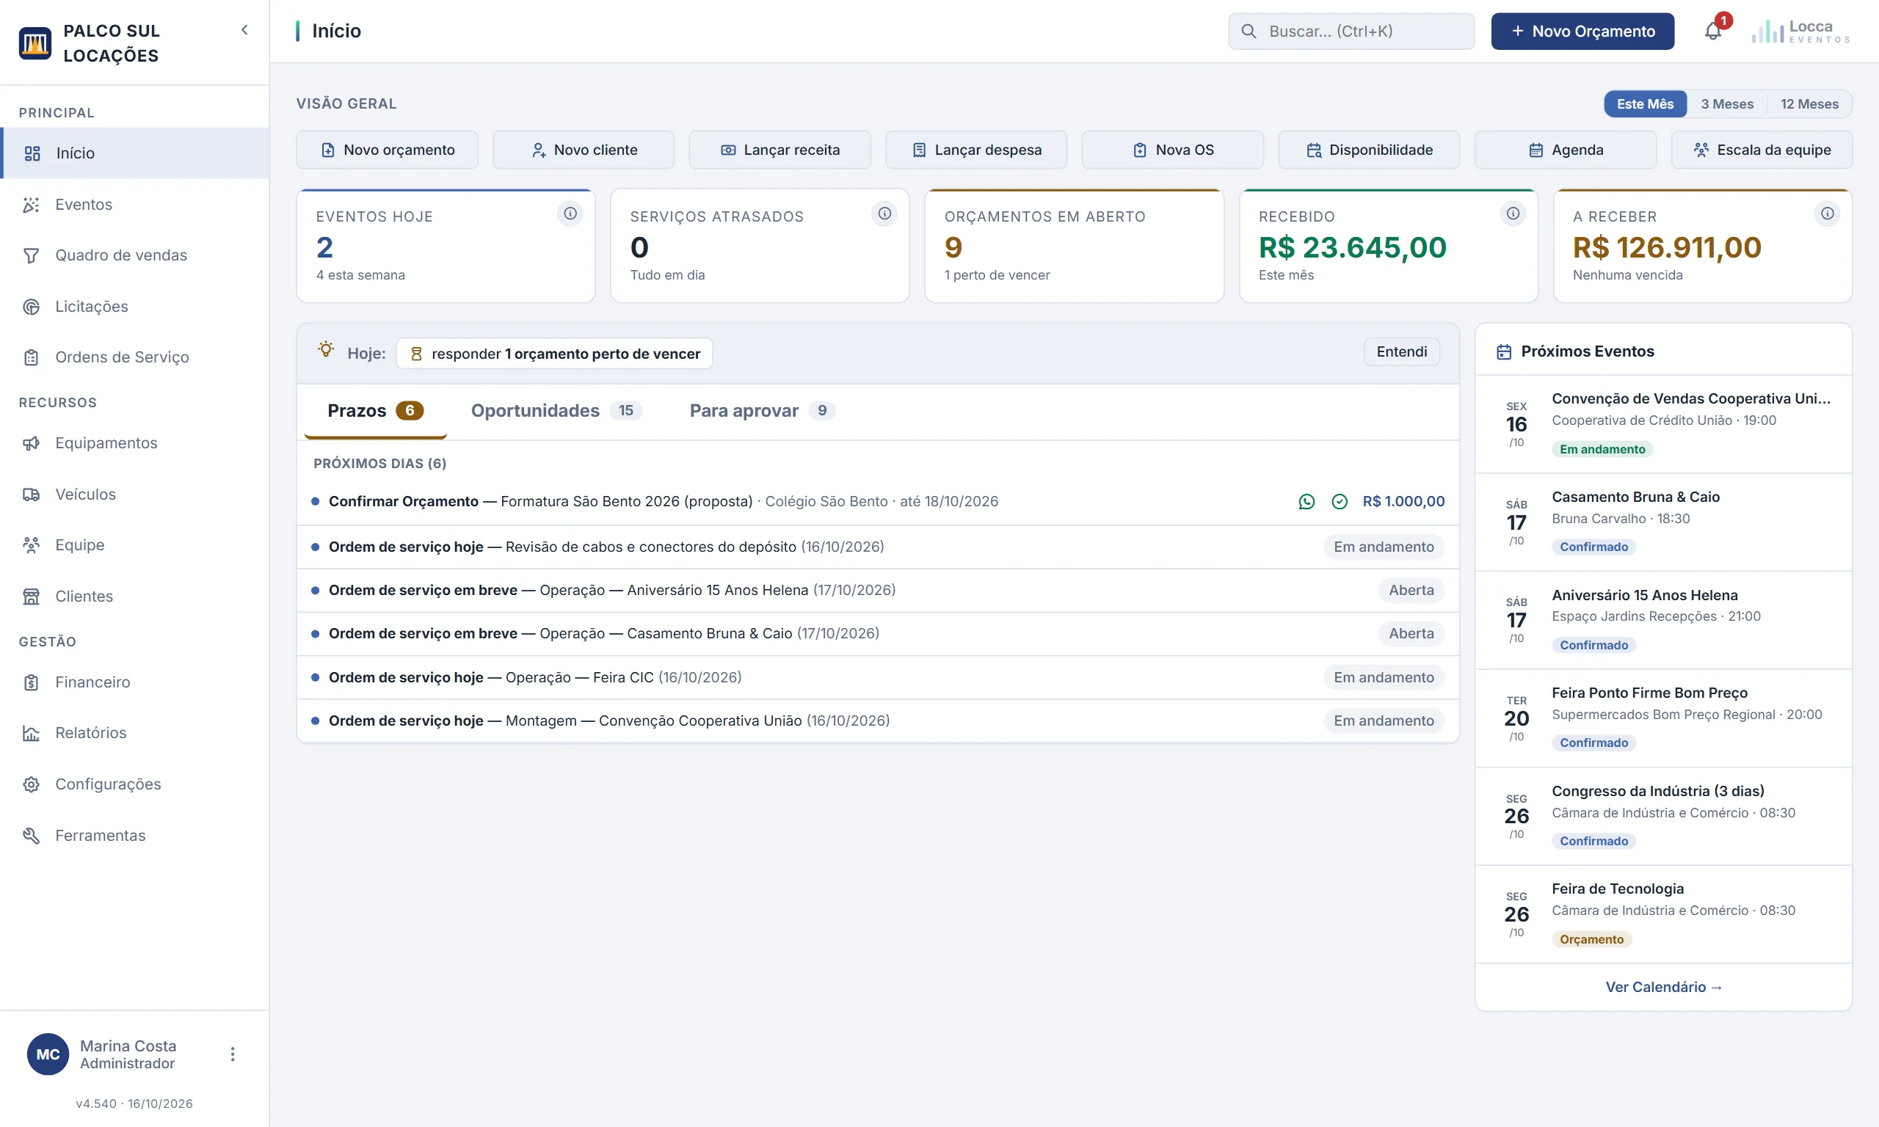Open Equipe in the sidebar
The image size is (1879, 1127).
click(x=134, y=544)
